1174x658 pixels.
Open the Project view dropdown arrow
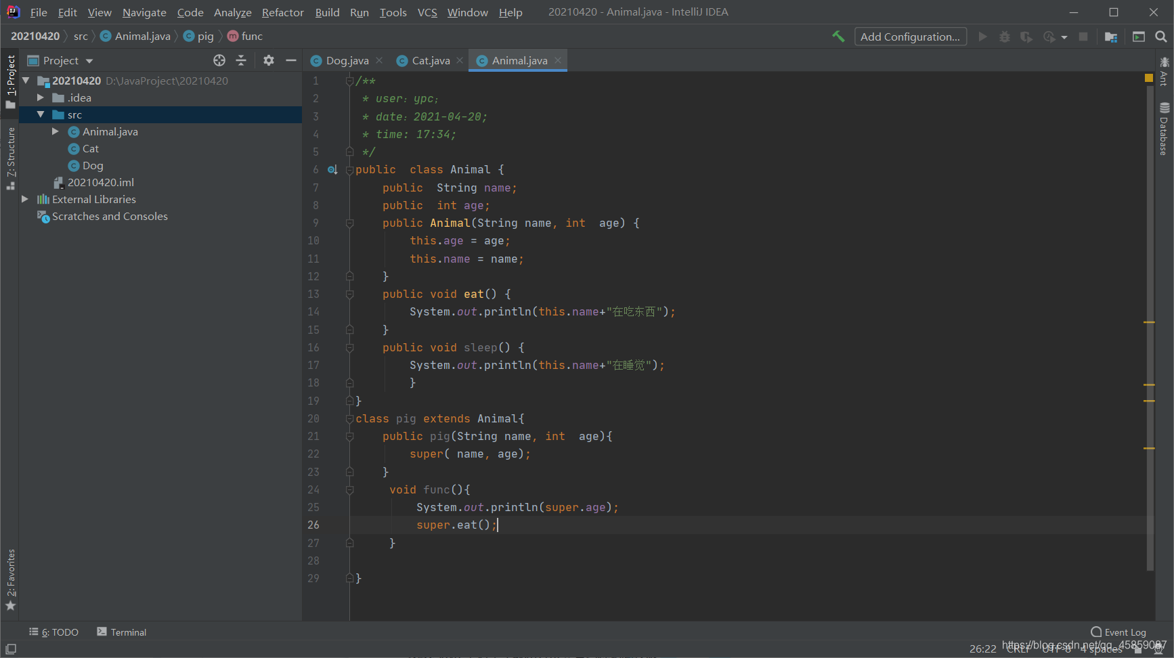89,61
